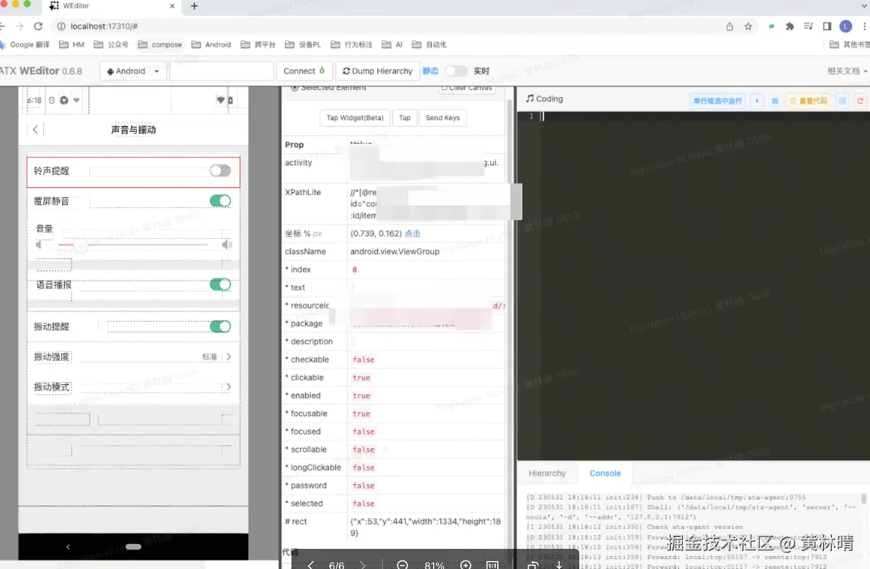Open the 相关文档 dropdown
Viewport: 870px width, 569px height.
tap(848, 71)
